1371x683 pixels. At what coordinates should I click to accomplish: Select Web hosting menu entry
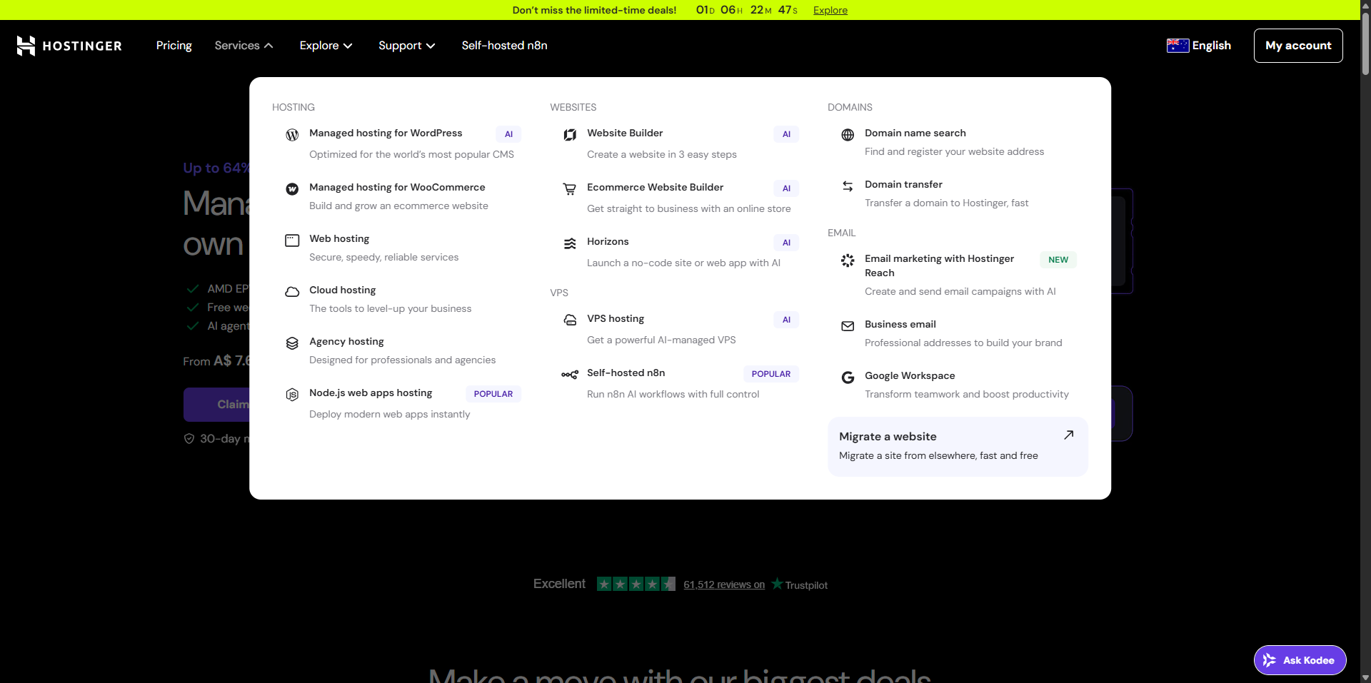(x=403, y=248)
